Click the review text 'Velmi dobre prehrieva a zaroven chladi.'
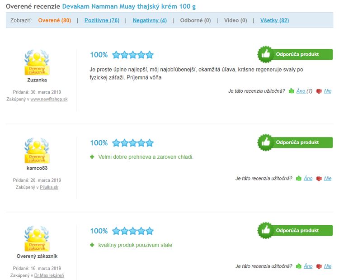 click(146, 157)
